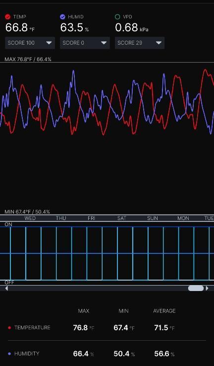Select WED on the day axis
The width and height of the screenshot is (214, 366).
click(30, 218)
